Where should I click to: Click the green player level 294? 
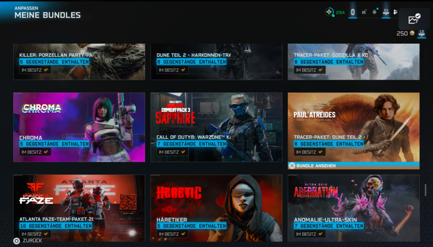click(340, 13)
